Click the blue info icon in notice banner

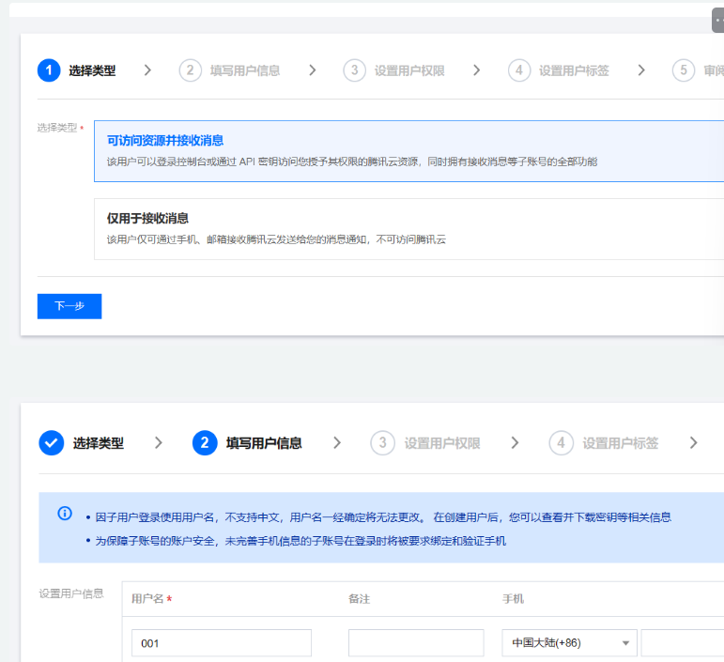click(65, 514)
